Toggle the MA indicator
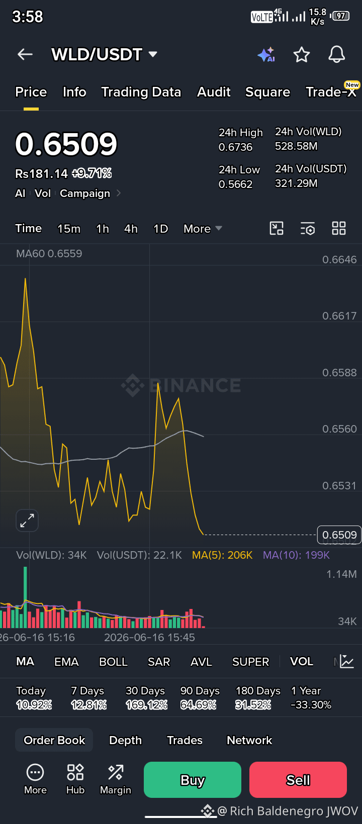This screenshot has height=824, width=362. [x=25, y=662]
